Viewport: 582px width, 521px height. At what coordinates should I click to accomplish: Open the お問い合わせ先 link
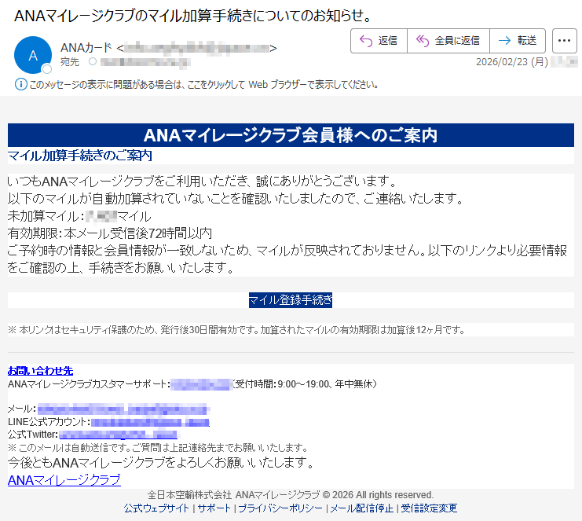coord(41,370)
